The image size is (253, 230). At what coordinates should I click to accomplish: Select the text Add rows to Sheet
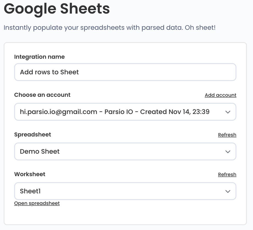pos(49,72)
